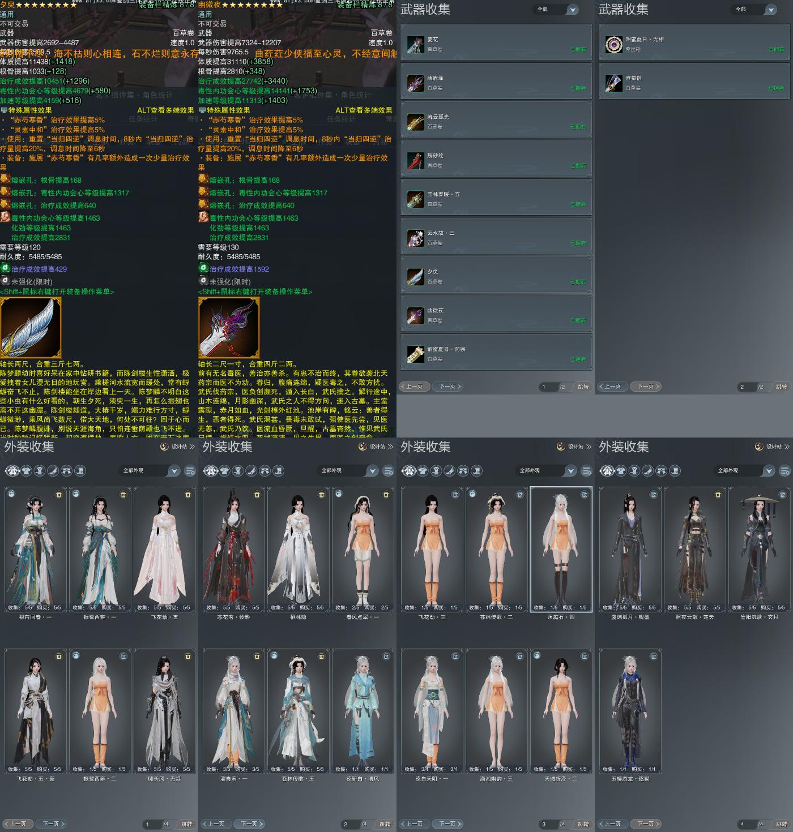This screenshot has width=793, height=832.
Task: Click the trash icon on 栖林隐 outfit card
Action: [x=322, y=495]
